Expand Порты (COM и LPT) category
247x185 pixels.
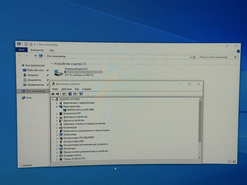[57, 159]
